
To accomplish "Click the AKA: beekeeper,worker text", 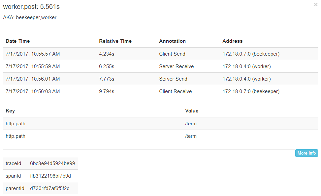I will click(x=30, y=17).
